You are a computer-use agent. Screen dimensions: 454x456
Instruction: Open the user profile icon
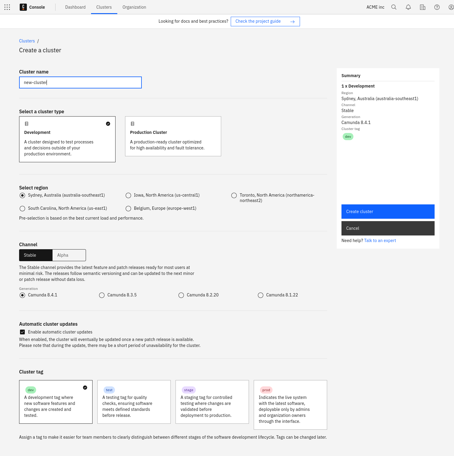tap(451, 7)
